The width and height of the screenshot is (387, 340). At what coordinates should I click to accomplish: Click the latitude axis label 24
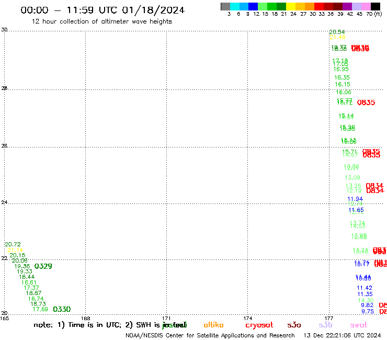4,202
